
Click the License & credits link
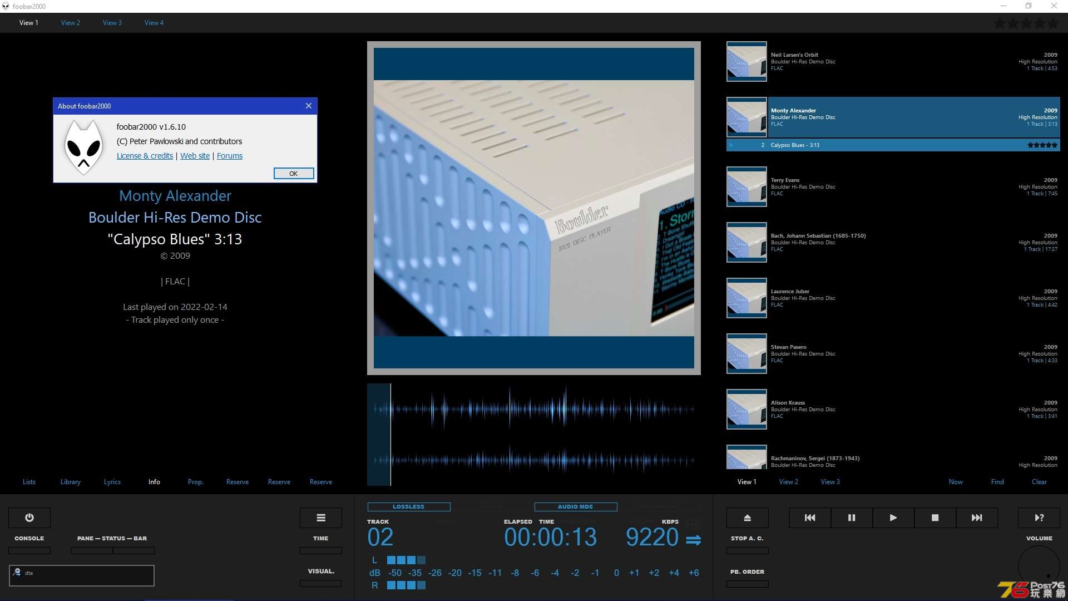[x=145, y=156]
